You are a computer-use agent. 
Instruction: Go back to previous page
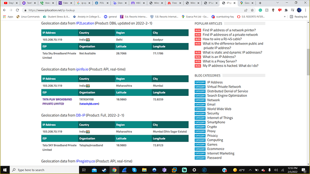(5, 10)
